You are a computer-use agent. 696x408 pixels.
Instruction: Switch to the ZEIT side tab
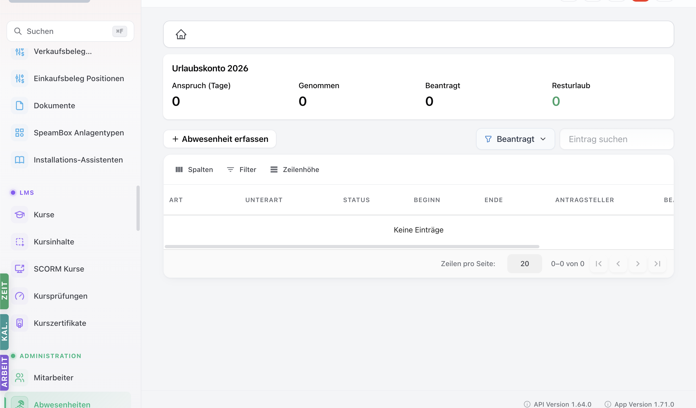[x=4, y=291]
